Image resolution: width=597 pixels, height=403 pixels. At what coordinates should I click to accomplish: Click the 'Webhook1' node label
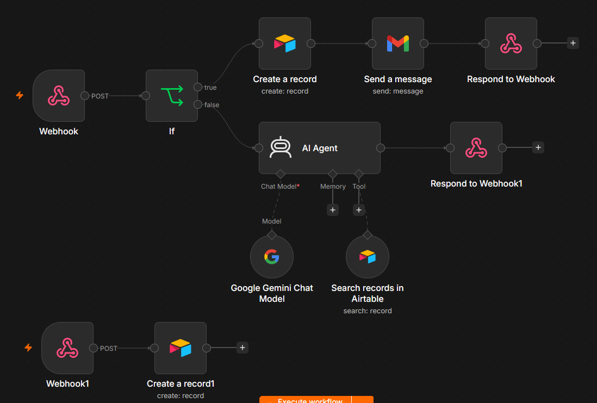(x=67, y=383)
